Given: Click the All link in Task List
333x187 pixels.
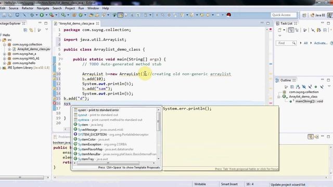Looking at the screenshot, I should [305, 43].
